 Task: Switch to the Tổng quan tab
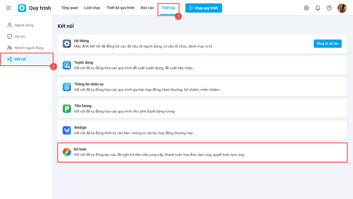click(69, 8)
